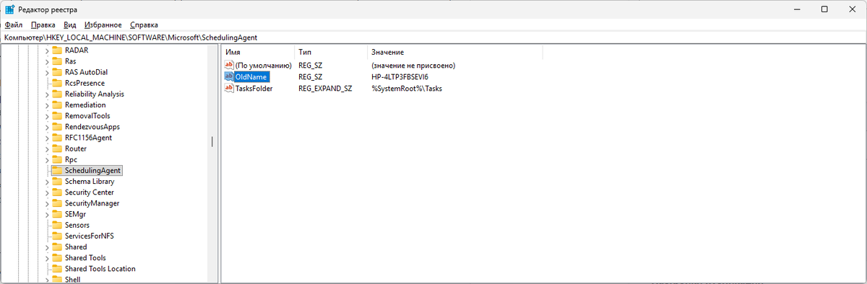This screenshot has width=867, height=284.
Task: Open the Файл menu
Action: point(14,25)
